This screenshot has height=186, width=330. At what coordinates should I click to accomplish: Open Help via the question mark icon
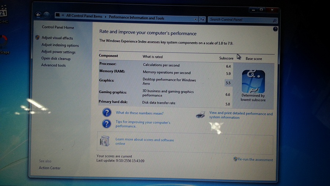(275, 29)
